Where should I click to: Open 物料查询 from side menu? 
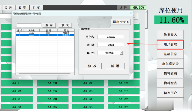(170, 73)
